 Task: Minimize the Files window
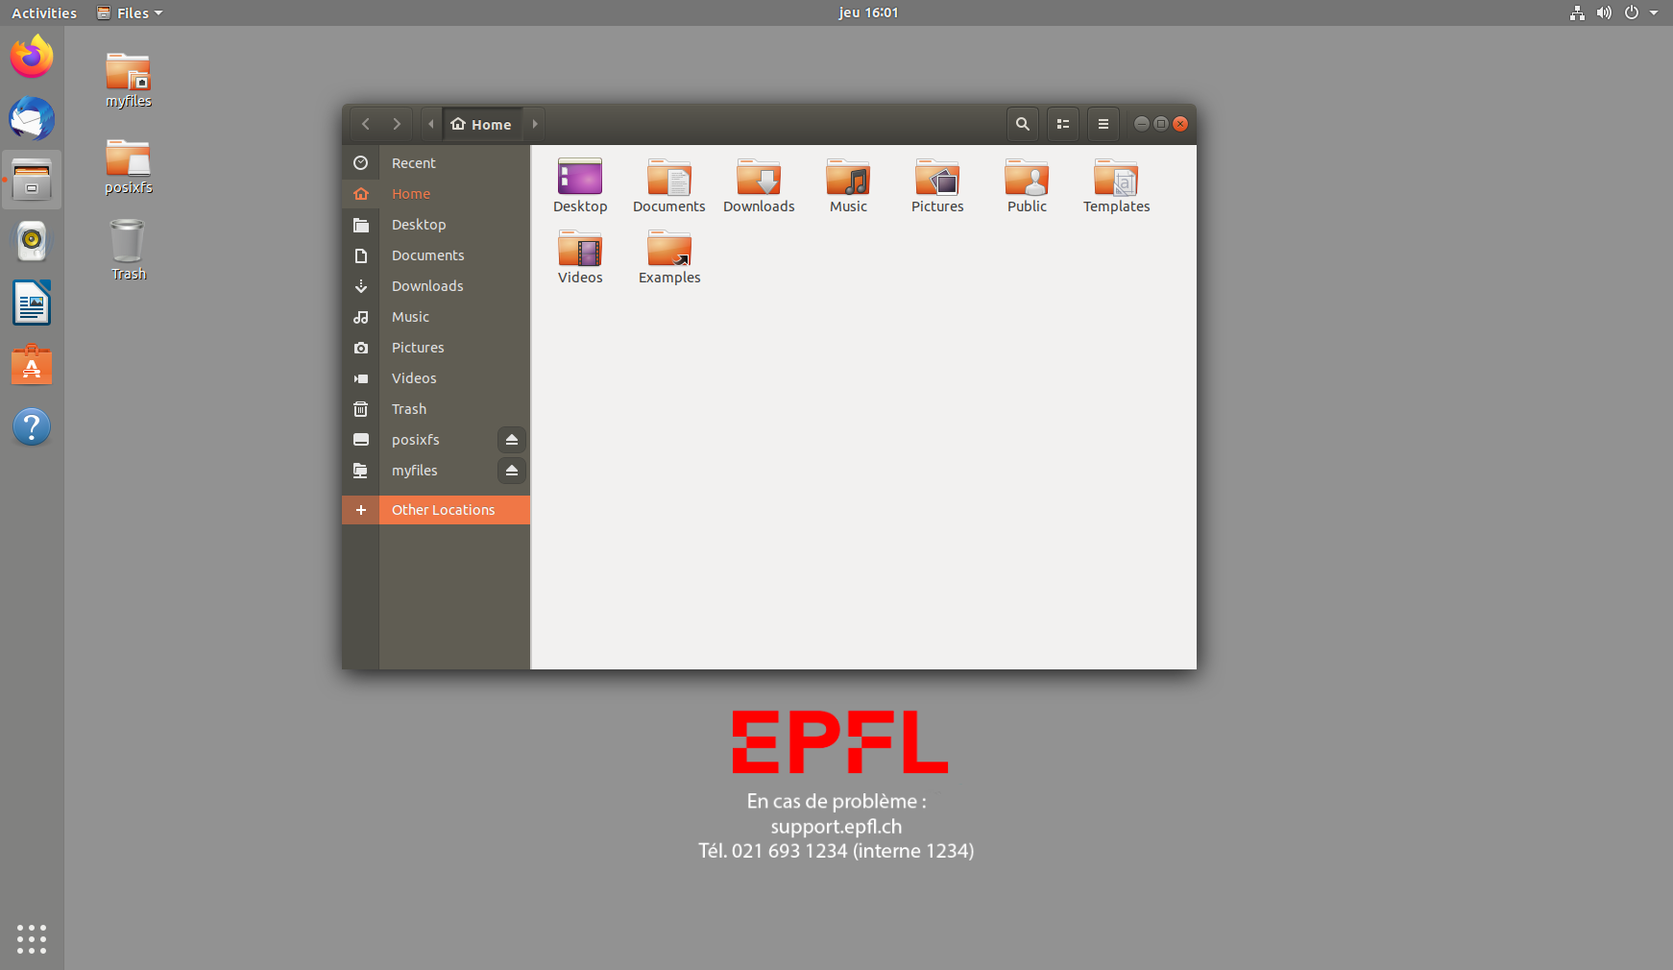(x=1142, y=124)
